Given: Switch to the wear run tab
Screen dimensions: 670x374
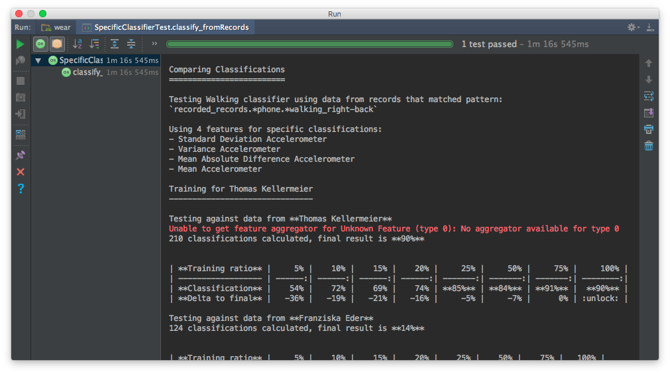Looking at the screenshot, I should pos(56,27).
